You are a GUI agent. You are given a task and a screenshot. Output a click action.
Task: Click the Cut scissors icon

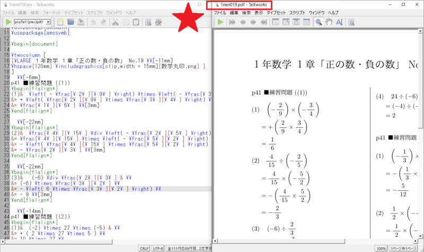pyautogui.click(x=116, y=22)
